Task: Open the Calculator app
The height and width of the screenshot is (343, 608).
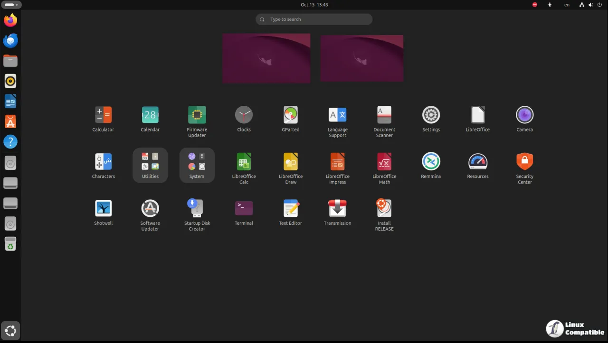Action: pyautogui.click(x=103, y=115)
